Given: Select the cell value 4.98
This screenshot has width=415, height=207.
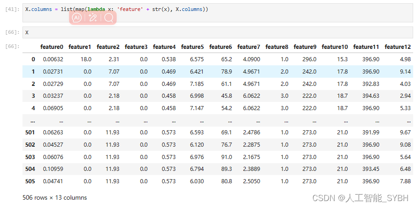Looking at the screenshot, I should pyautogui.click(x=405, y=59).
